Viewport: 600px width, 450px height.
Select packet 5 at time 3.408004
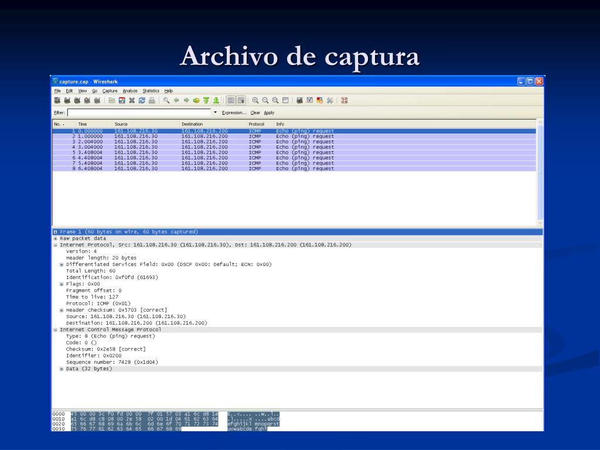[294, 152]
